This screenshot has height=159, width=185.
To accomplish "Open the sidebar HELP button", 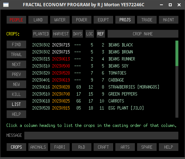I will [16, 114].
